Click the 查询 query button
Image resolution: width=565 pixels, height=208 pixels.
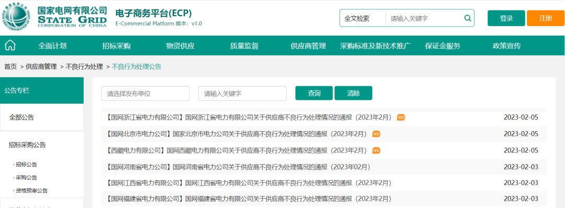(x=314, y=93)
